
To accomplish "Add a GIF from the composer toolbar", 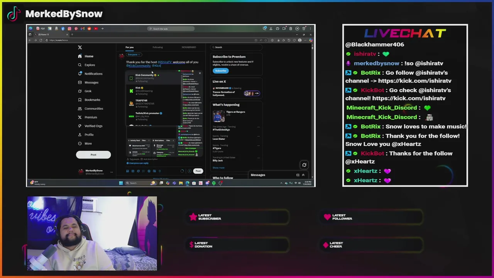I will tap(133, 171).
